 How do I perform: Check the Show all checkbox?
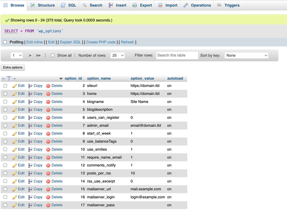point(52,55)
